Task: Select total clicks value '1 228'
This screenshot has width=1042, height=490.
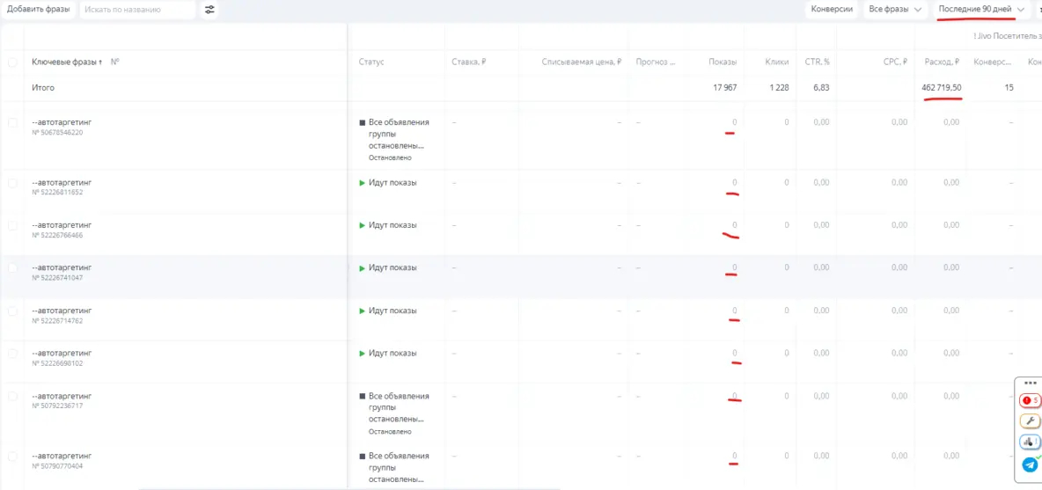Action: pyautogui.click(x=780, y=88)
